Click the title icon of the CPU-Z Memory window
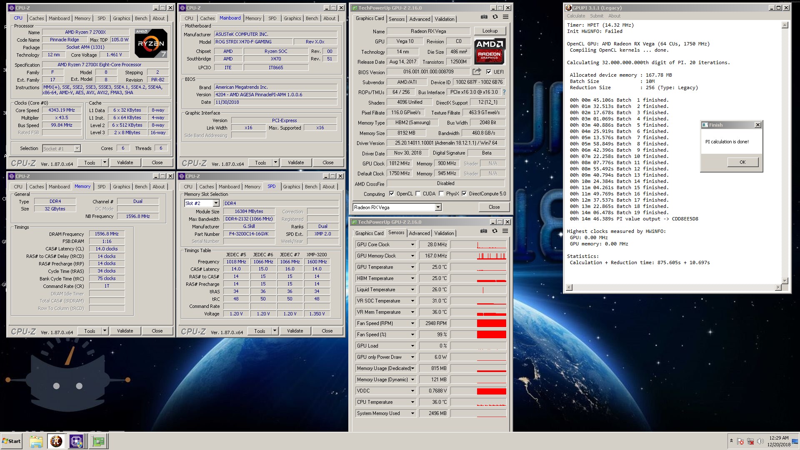Viewport: 800px width, 450px height. 12,176
